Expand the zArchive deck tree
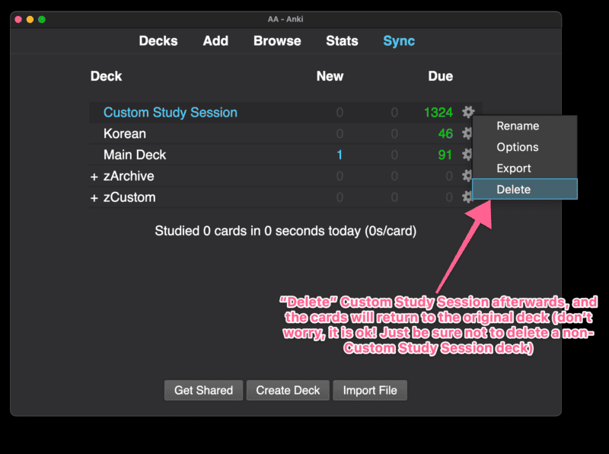609x454 pixels. click(x=92, y=176)
